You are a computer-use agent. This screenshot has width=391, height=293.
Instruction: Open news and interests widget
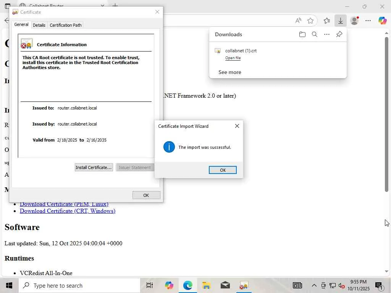297,285
